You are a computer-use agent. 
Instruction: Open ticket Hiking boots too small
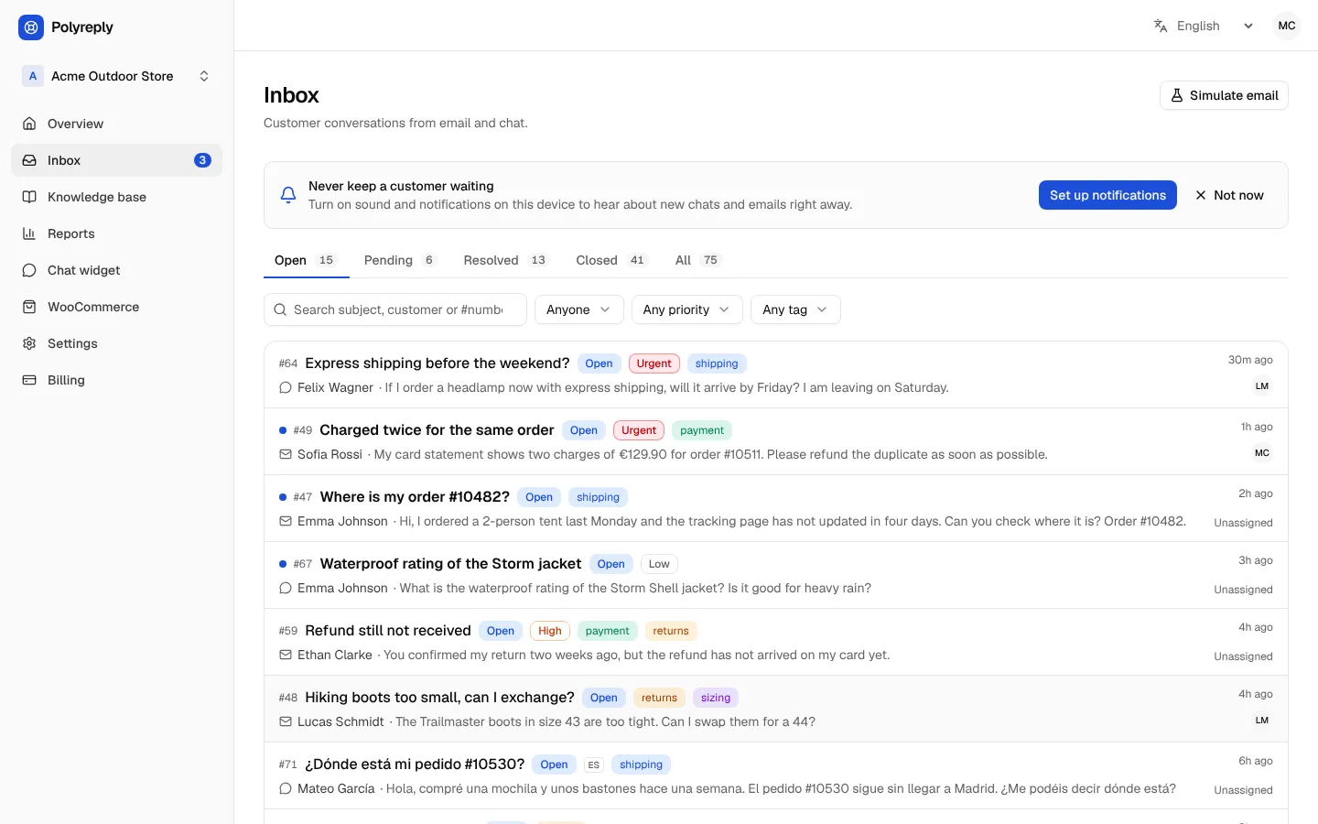(x=439, y=698)
